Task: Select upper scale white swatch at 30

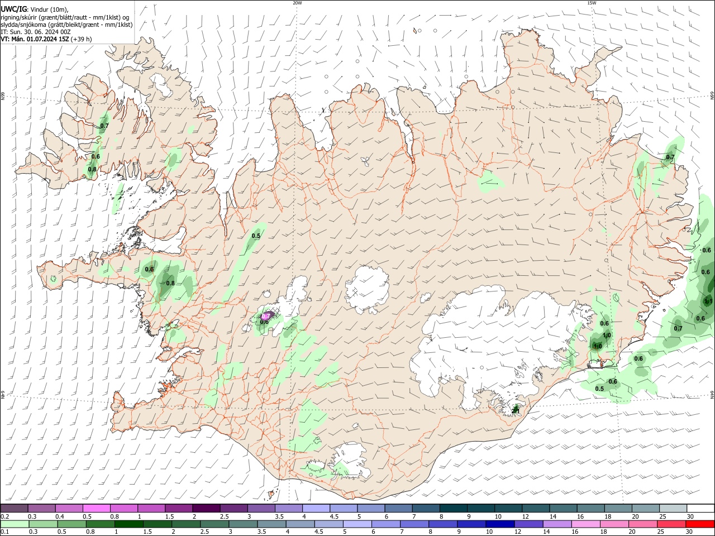Action: (x=701, y=509)
